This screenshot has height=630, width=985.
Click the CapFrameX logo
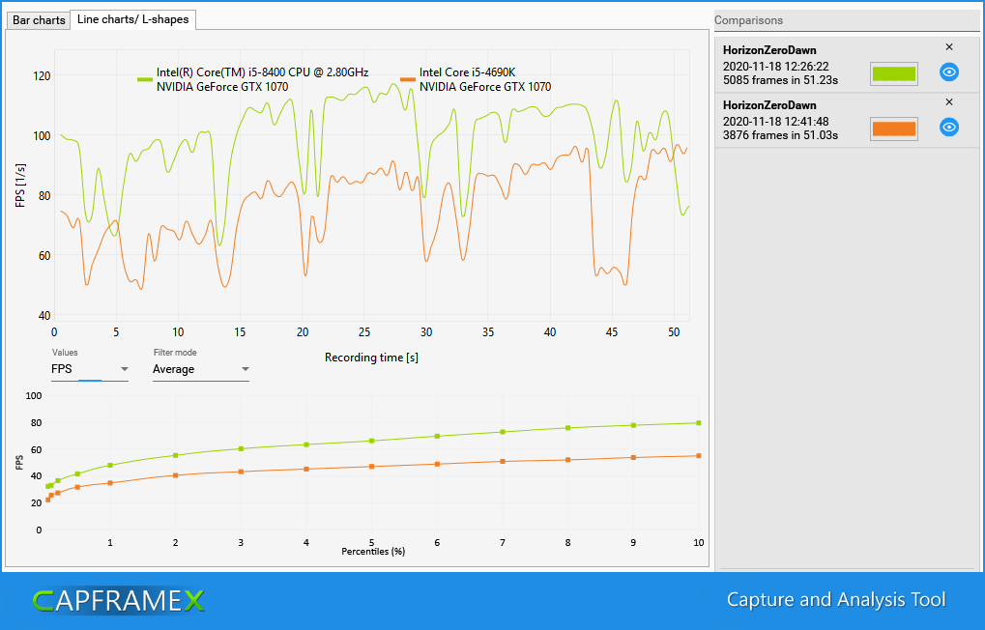pyautogui.click(x=119, y=601)
